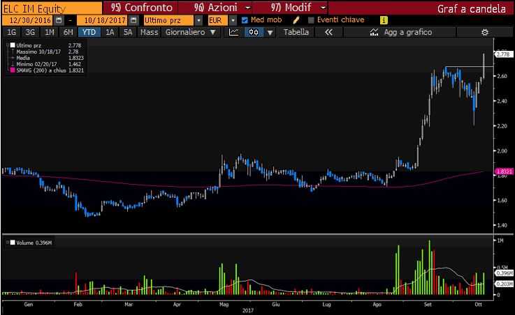Toggle the Eventi chiave checkbox
The image size is (515, 315).
[x=311, y=20]
